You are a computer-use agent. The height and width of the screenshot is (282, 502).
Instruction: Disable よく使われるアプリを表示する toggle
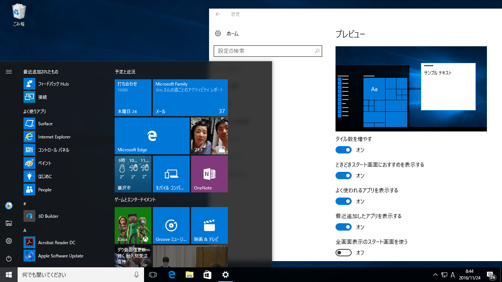pos(344,201)
